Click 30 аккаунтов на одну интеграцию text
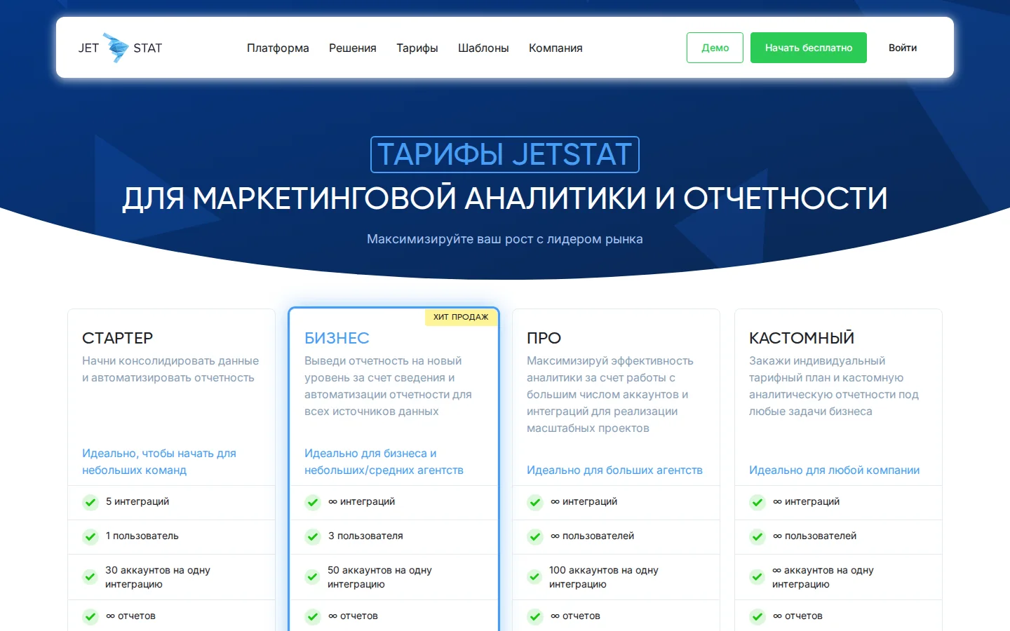The height and width of the screenshot is (631, 1010). click(x=158, y=577)
